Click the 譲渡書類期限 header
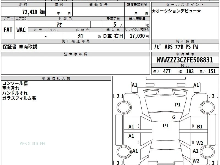 click(x=137, y=5)
